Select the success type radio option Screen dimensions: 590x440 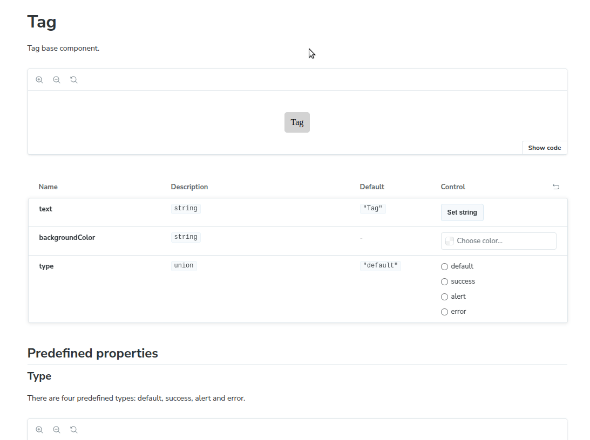click(445, 281)
